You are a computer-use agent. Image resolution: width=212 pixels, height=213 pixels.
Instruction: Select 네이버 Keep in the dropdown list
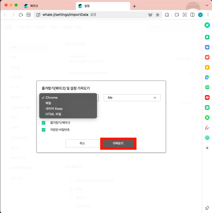tap(68, 109)
